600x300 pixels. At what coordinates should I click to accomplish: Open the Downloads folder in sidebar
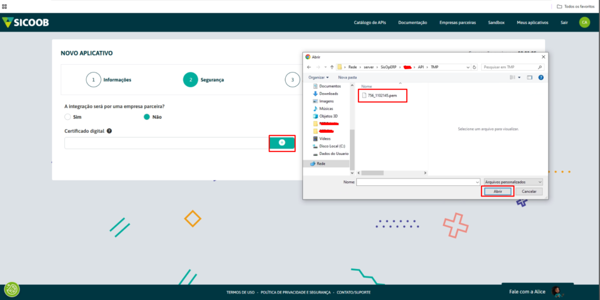coord(328,94)
